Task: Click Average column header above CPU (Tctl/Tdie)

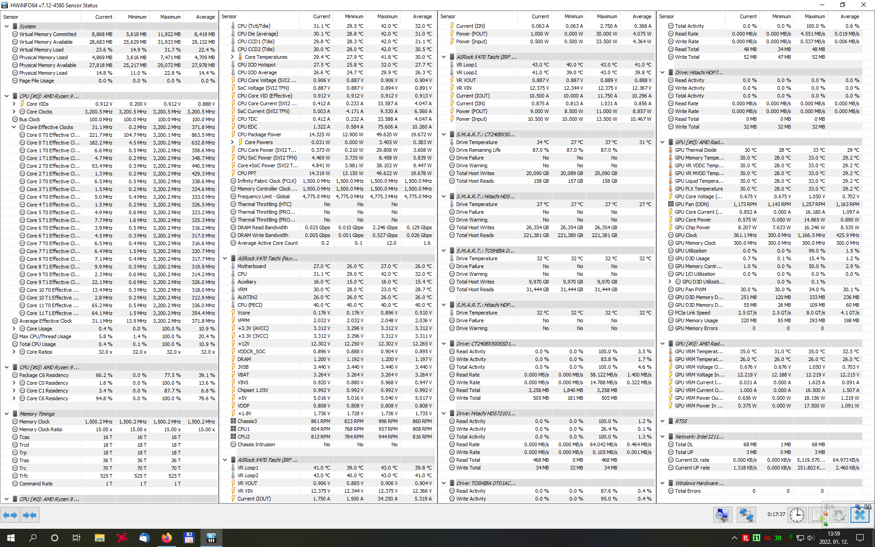Action: click(x=419, y=16)
